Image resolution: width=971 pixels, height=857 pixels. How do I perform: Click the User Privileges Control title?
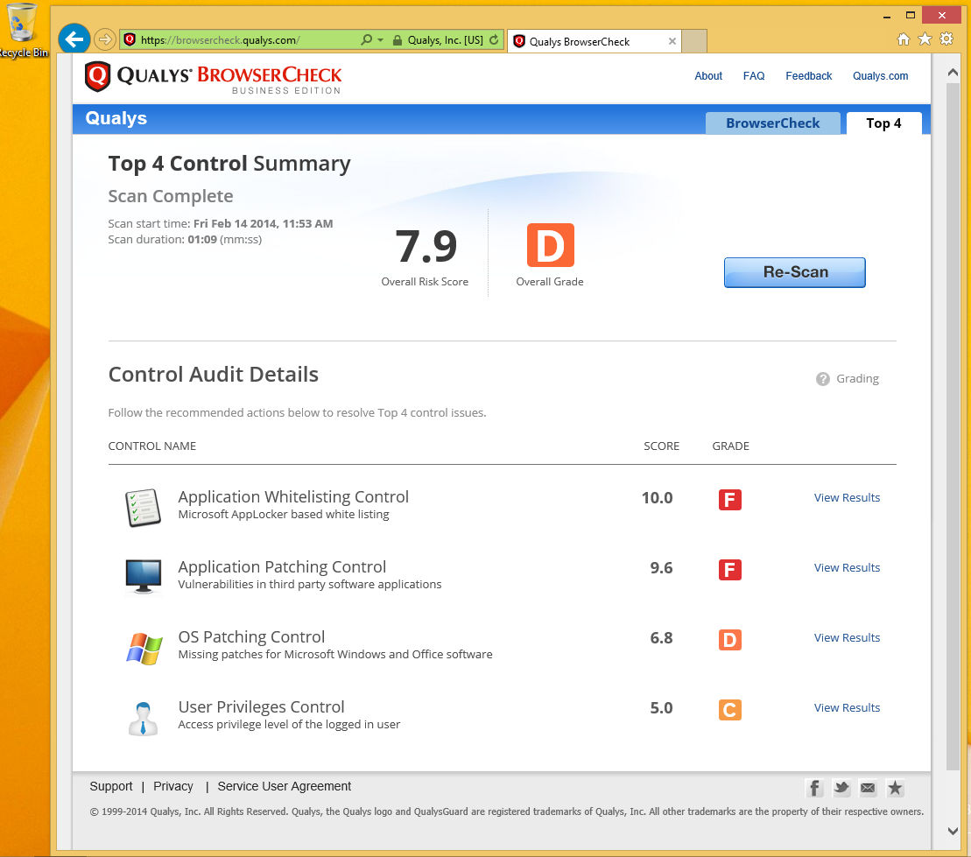(261, 706)
